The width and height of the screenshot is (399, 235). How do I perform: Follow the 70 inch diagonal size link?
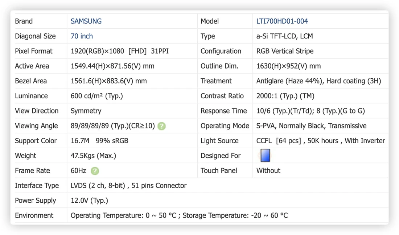[x=82, y=36]
